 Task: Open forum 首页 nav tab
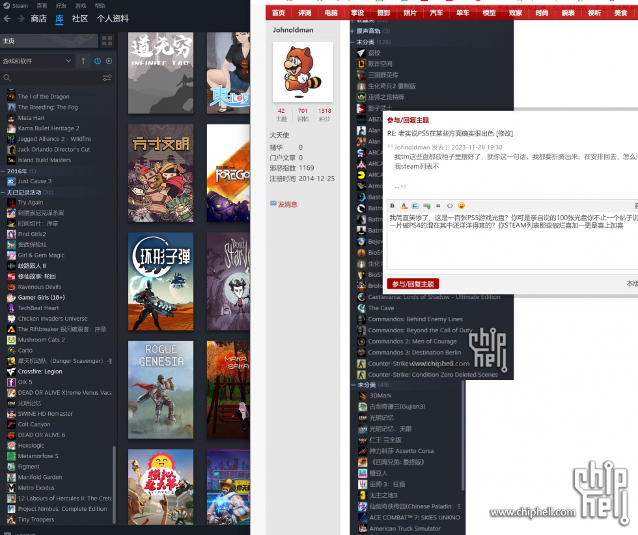click(x=279, y=12)
